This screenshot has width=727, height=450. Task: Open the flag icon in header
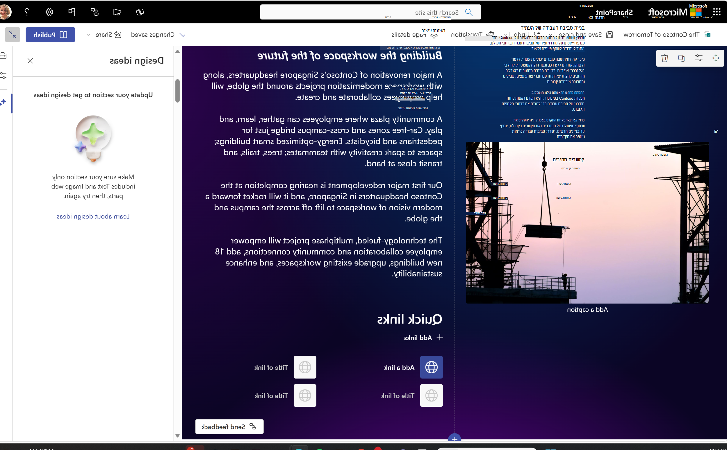(72, 12)
